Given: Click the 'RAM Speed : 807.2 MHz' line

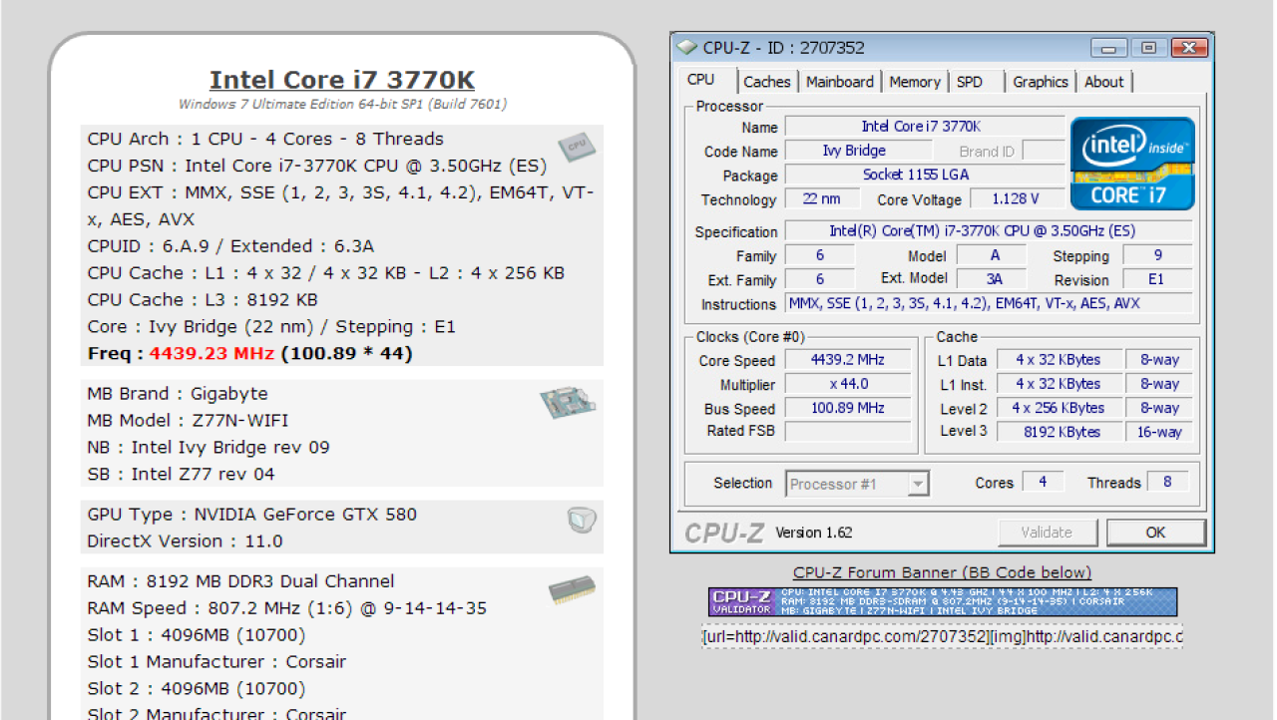Looking at the screenshot, I should point(287,608).
